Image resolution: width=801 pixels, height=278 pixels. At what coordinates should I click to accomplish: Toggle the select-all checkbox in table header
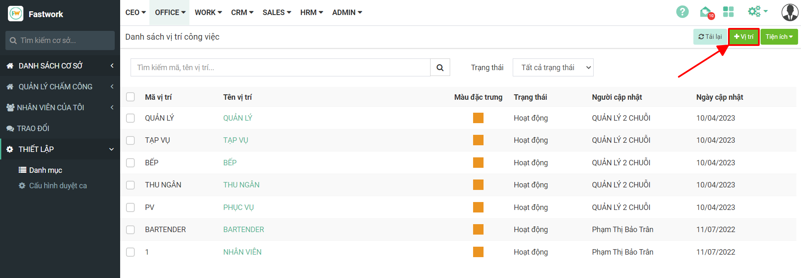pyautogui.click(x=131, y=97)
